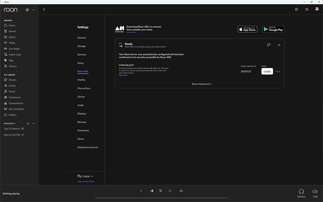Click Learn more link under Roon ARC
Viewport: 323px width, 202px height.
[x=131, y=32]
